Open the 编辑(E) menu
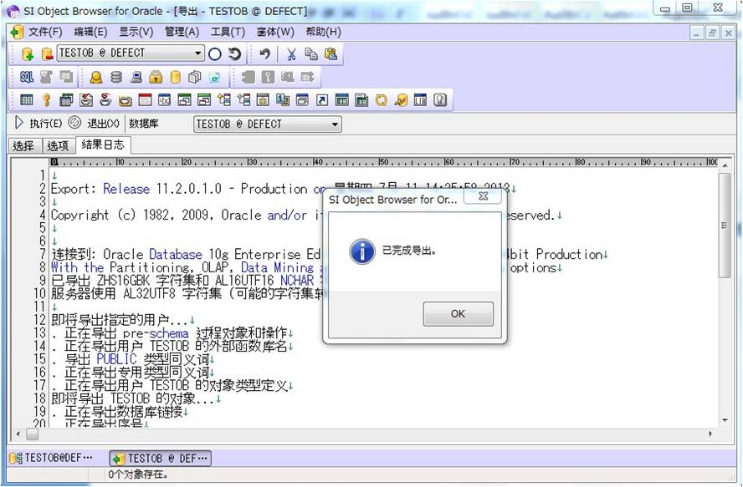 tap(90, 32)
